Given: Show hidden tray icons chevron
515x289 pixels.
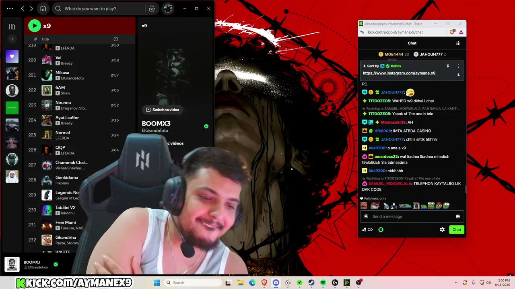Looking at the screenshot, I should pos(456,283).
